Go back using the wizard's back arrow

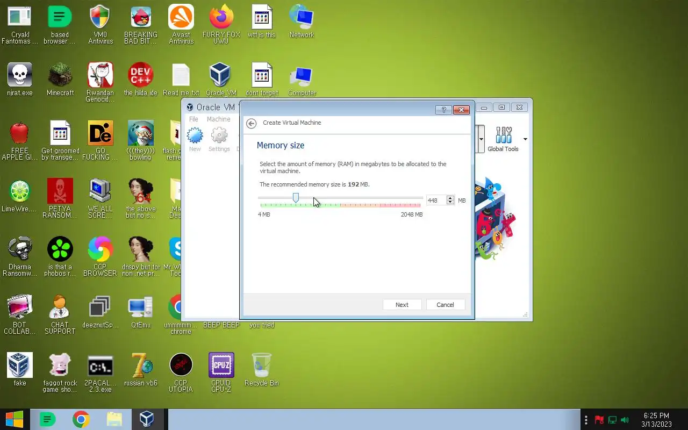(x=251, y=123)
